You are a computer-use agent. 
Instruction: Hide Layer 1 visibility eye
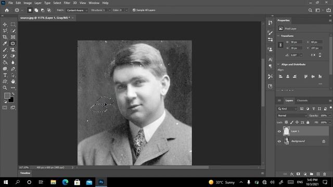click(279, 131)
